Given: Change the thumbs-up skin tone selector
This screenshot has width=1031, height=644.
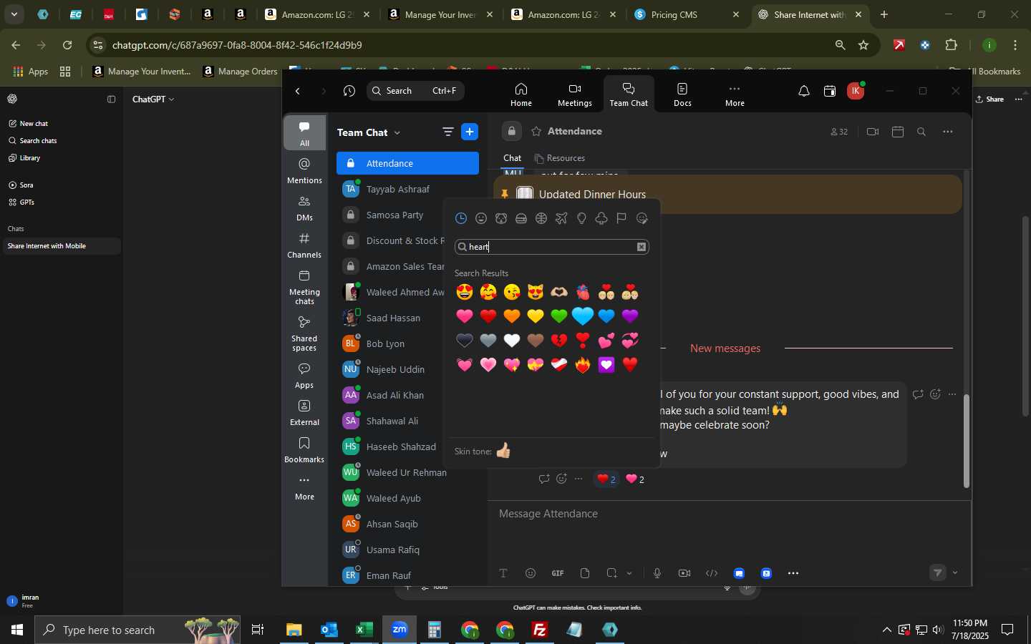Looking at the screenshot, I should 503,451.
